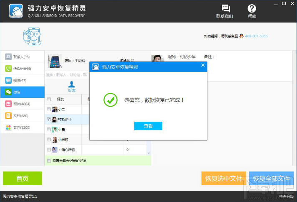
Task: Click the 帮助 help icon
Action: 252,11
